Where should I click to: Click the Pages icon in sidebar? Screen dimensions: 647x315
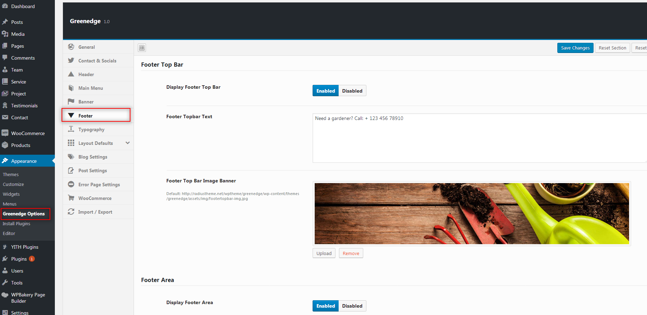[x=5, y=46]
